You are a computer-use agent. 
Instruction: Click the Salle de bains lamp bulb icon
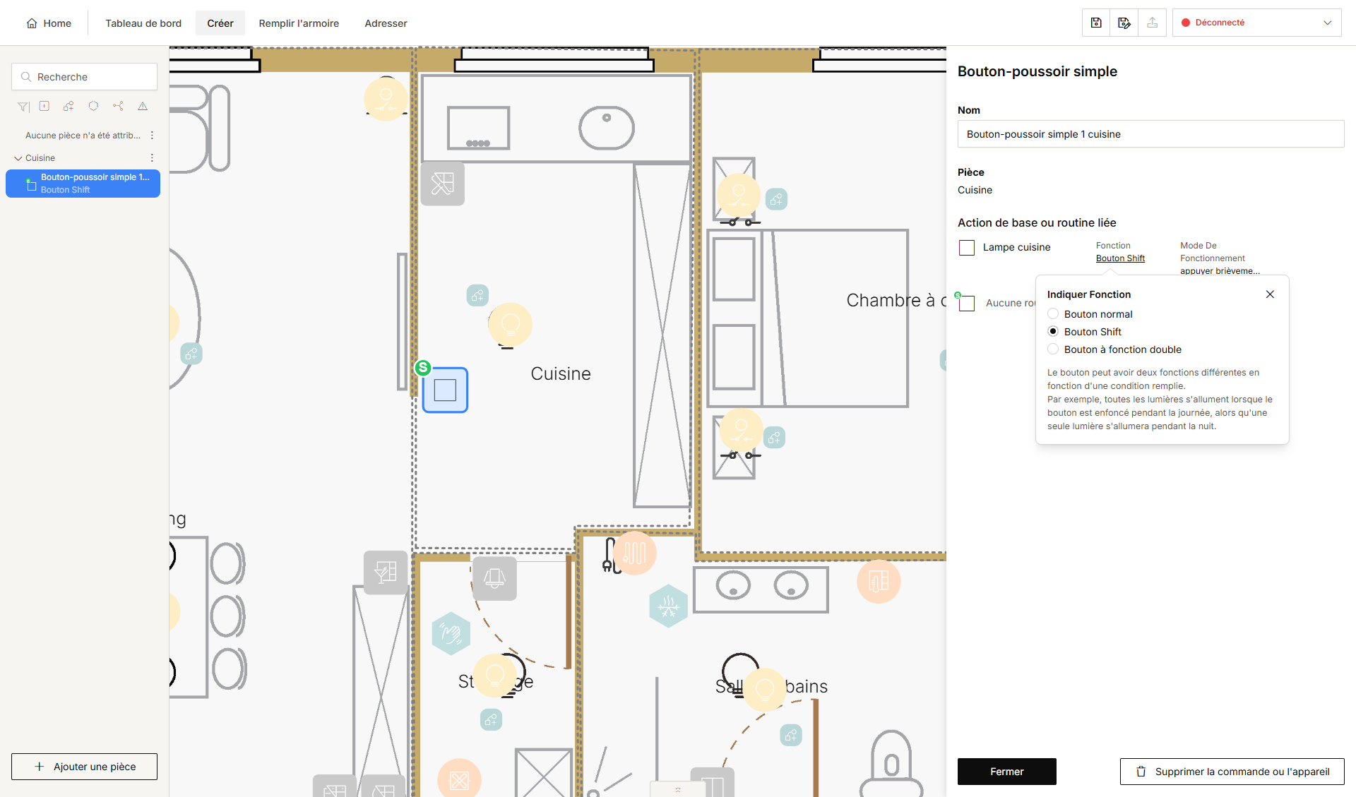[x=764, y=689]
